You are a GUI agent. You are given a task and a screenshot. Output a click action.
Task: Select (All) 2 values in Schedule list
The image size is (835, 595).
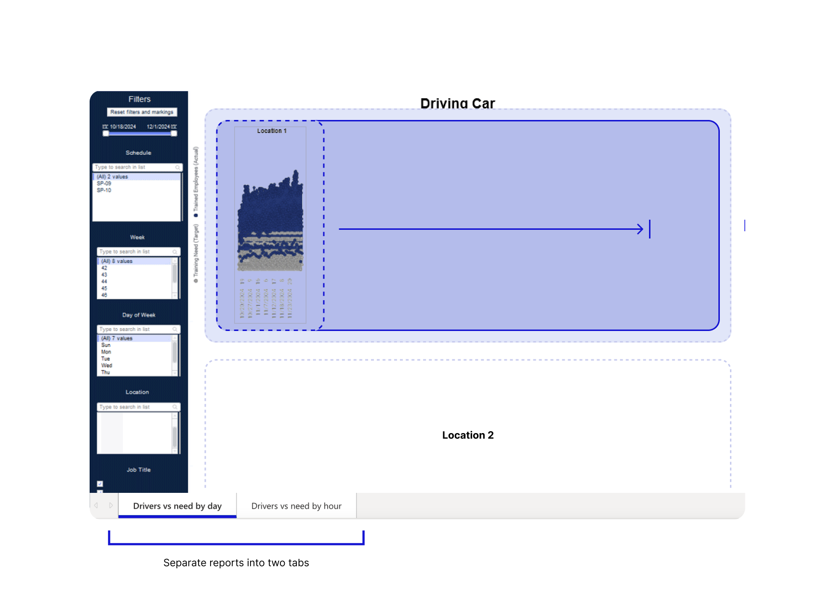[x=136, y=177]
